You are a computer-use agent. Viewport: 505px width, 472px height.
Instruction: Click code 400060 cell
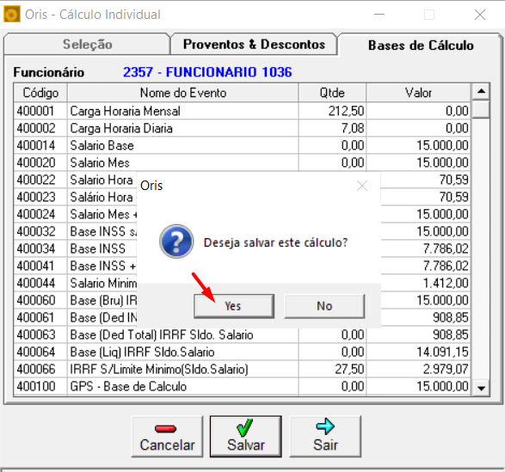coord(40,300)
